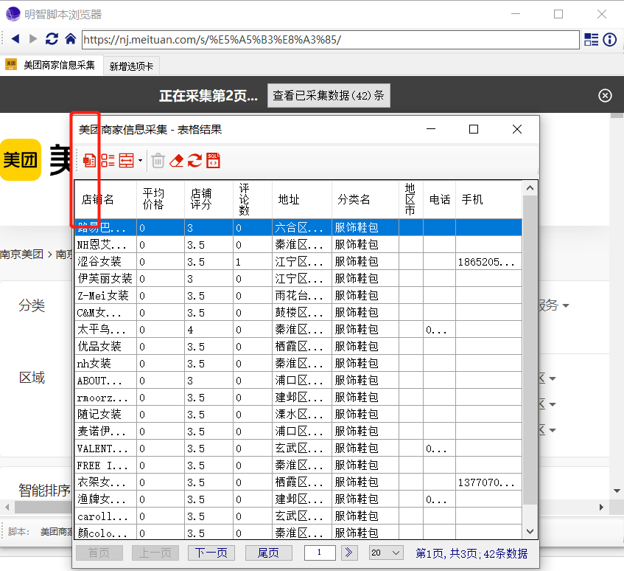Click the results table vertical scrollbar thumb
Image resolution: width=624 pixels, height=571 pixels.
click(x=530, y=350)
